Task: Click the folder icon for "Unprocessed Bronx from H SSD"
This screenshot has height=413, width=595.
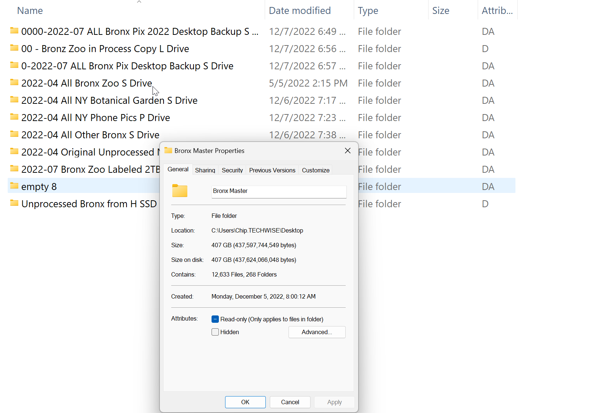Action: tap(14, 203)
